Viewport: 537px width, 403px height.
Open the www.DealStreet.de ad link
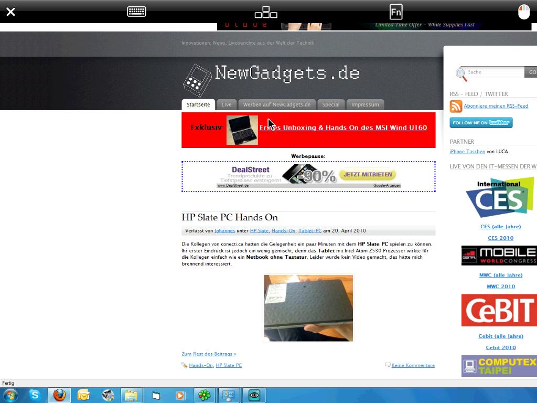click(233, 185)
